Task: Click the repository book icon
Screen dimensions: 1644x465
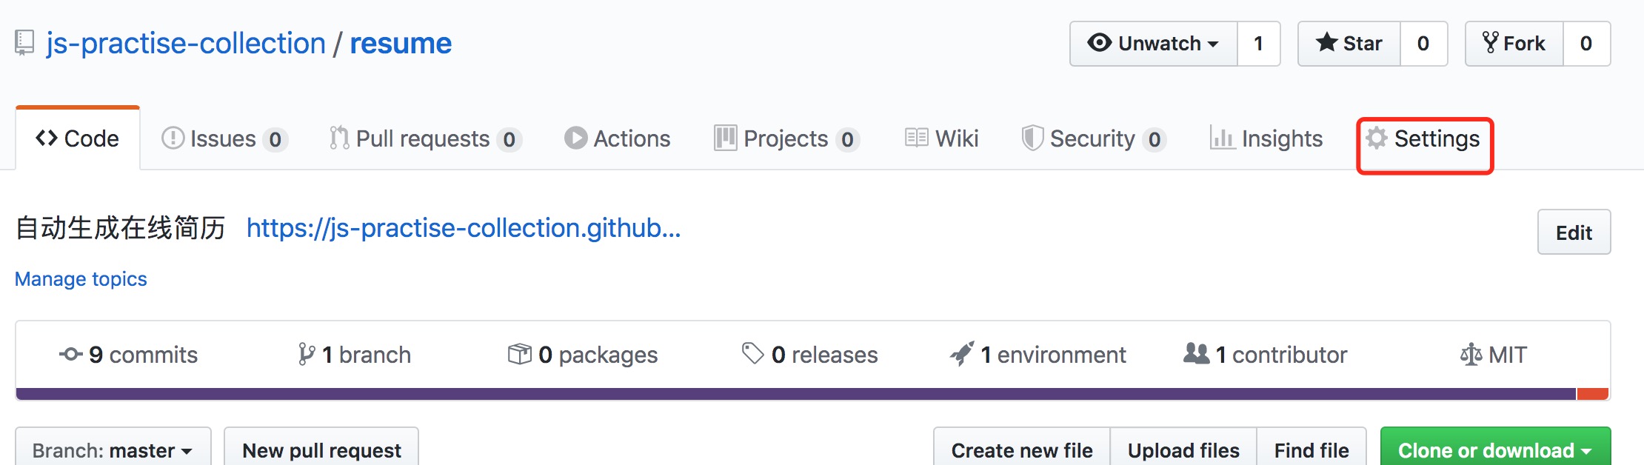Action: click(x=24, y=43)
